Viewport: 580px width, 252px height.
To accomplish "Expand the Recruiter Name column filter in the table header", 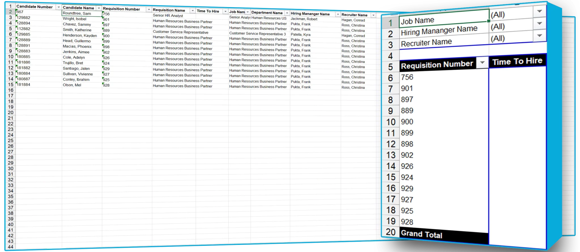I will [373, 15].
